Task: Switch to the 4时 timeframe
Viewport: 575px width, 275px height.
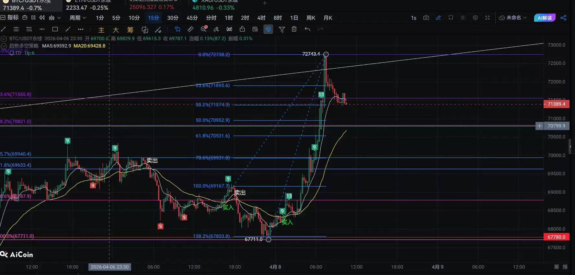Action: [261, 18]
